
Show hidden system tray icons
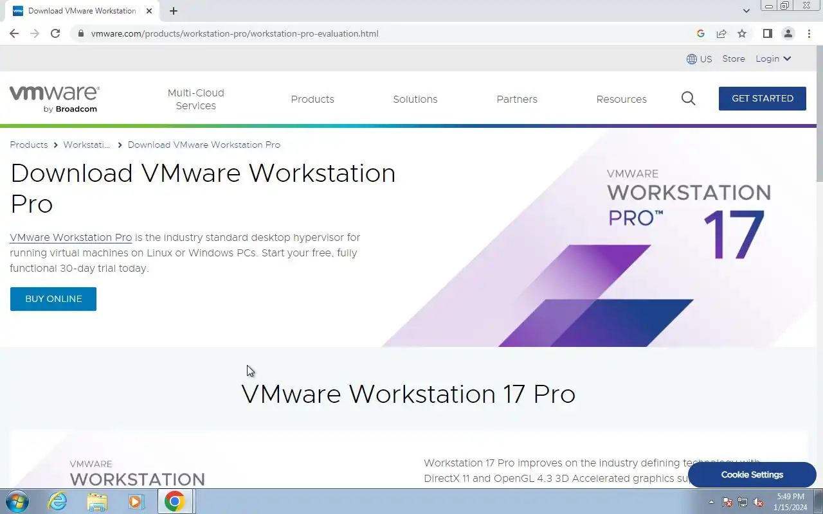711,502
